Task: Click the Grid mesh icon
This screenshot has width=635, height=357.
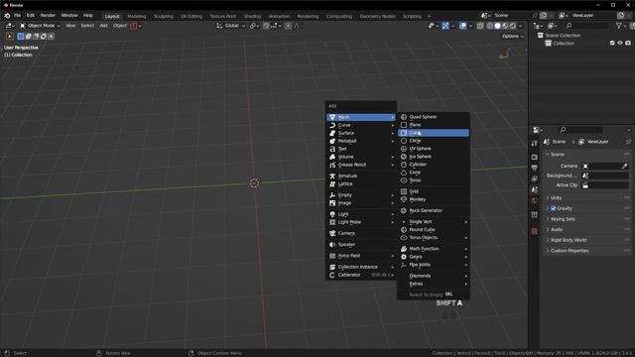Action: click(x=404, y=191)
